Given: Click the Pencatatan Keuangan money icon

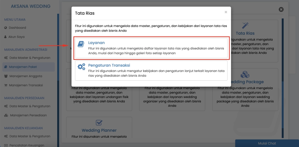Looking at the screenshot, I should tap(6, 145).
